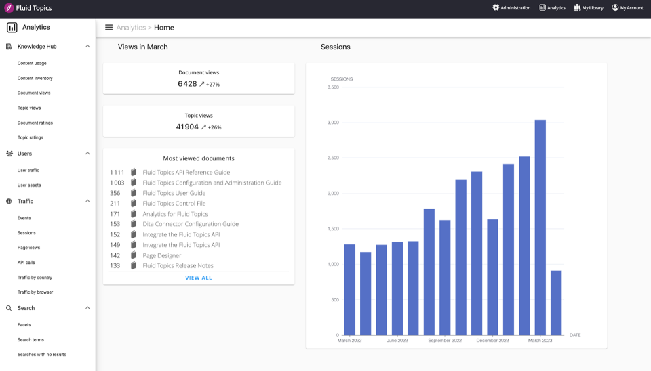Open Administration gear icon

coord(496,7)
